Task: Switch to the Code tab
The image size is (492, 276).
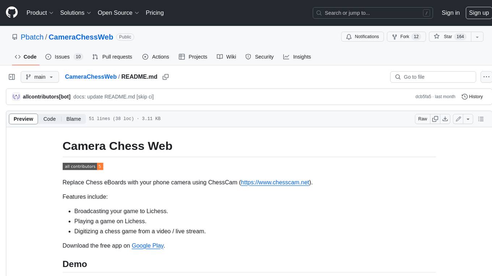Action: [x=26, y=57]
